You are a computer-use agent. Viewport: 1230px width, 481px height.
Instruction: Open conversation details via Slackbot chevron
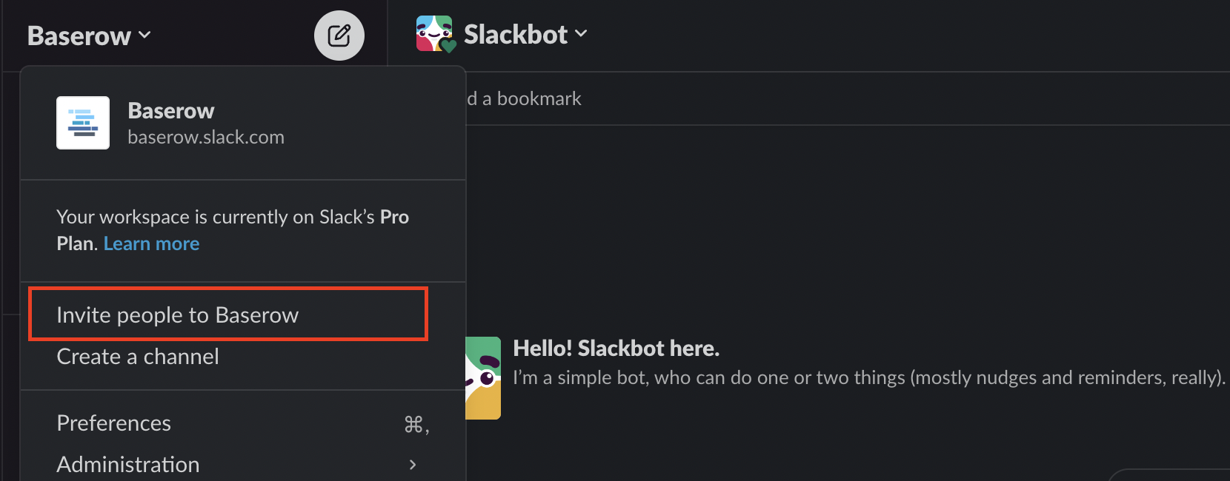click(x=582, y=33)
